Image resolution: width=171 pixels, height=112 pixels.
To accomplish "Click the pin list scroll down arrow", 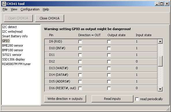I will (160, 89).
